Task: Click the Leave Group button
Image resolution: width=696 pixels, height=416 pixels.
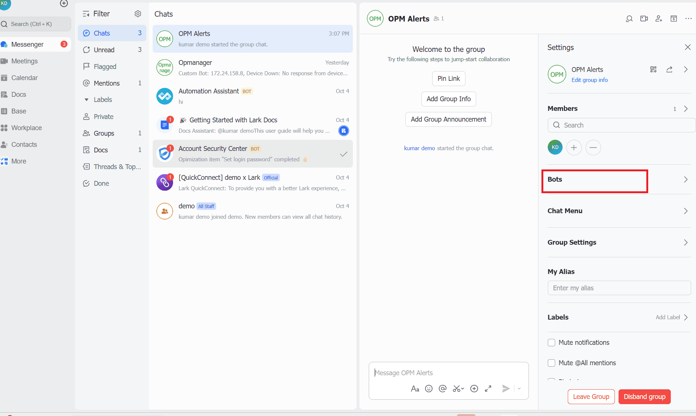Action: [x=591, y=397]
